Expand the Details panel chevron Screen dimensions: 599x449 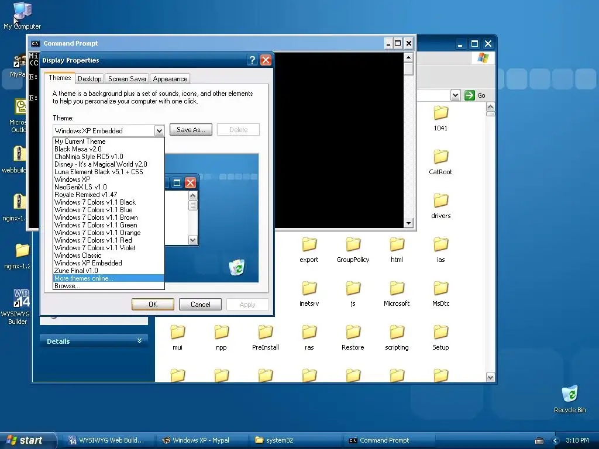point(139,341)
